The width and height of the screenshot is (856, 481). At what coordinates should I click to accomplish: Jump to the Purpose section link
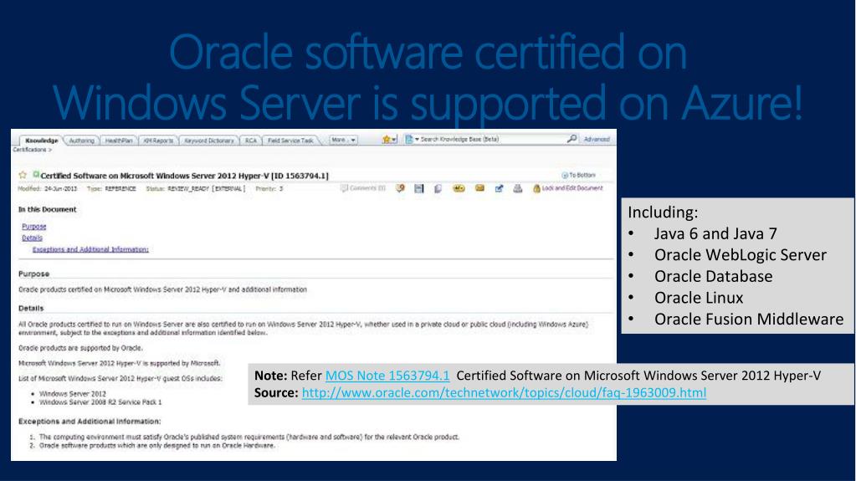[33, 227]
